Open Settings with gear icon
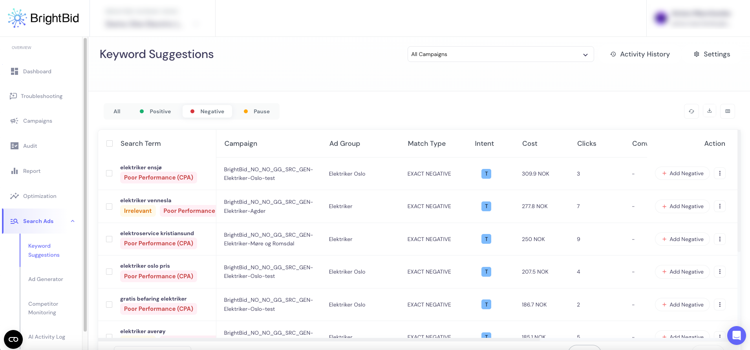Image resolution: width=750 pixels, height=350 pixels. [712, 54]
